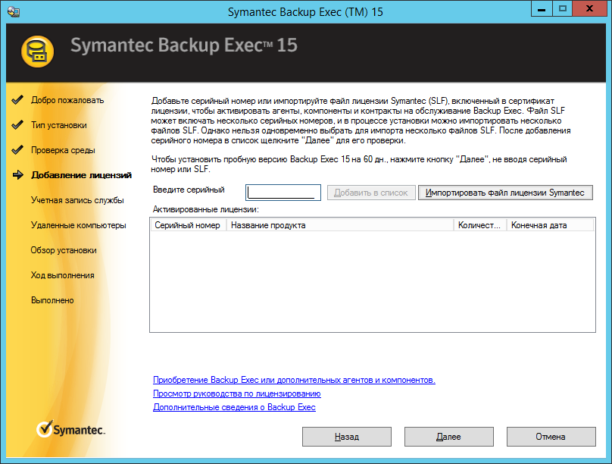Open the Приобретение Backup Exec link

pos(294,380)
